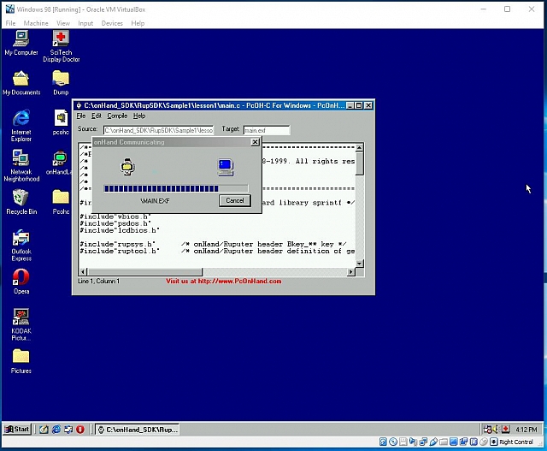Viewport: 547px width, 451px height.
Task: Click the VirtualBox network status icon
Action: pos(423,442)
